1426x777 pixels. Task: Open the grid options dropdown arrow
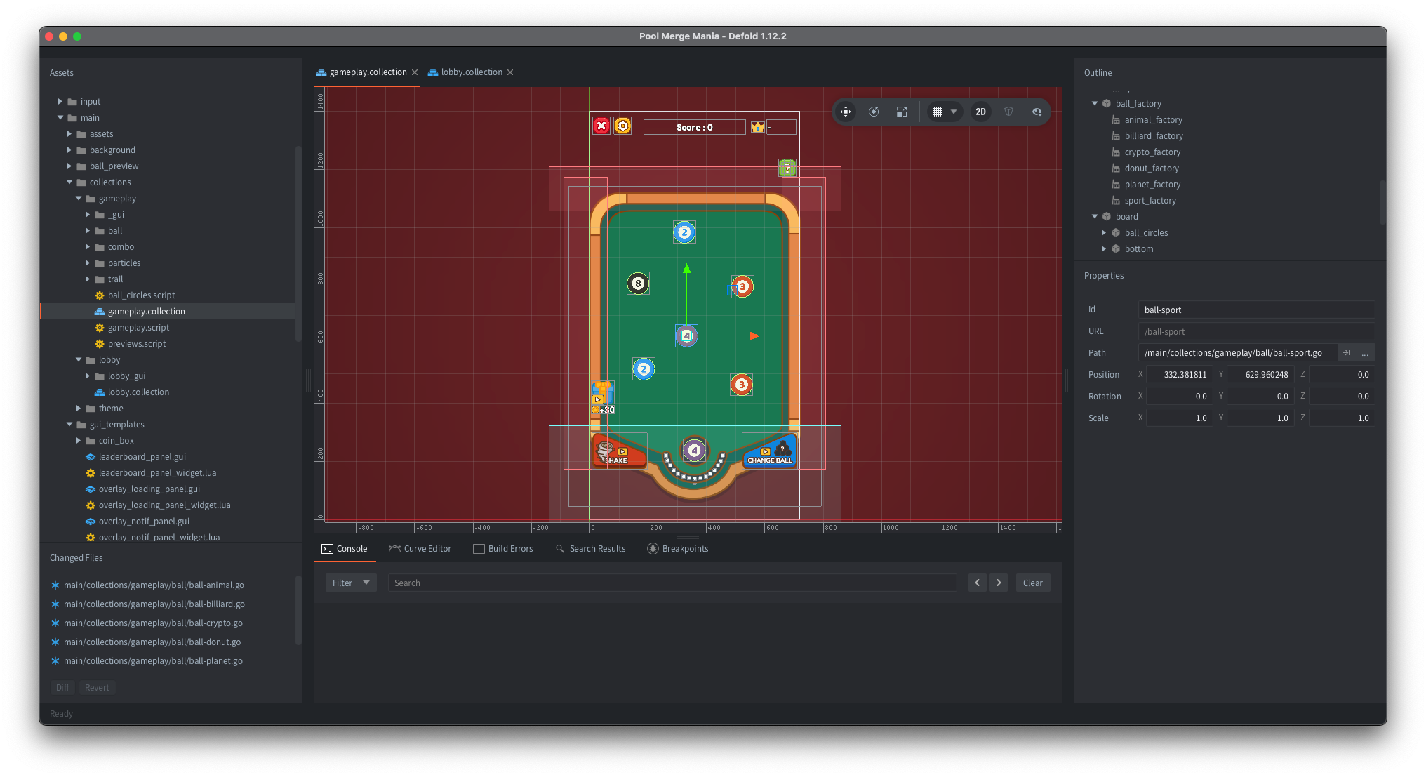[953, 112]
